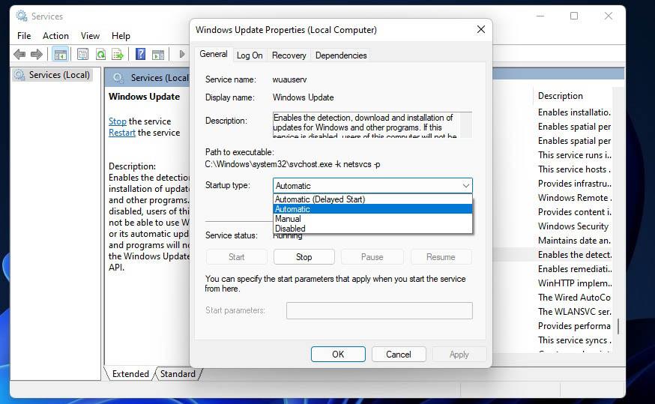Screen dimensions: 655x404
Task: Click the green Refresh toolbar icon
Action: point(100,54)
